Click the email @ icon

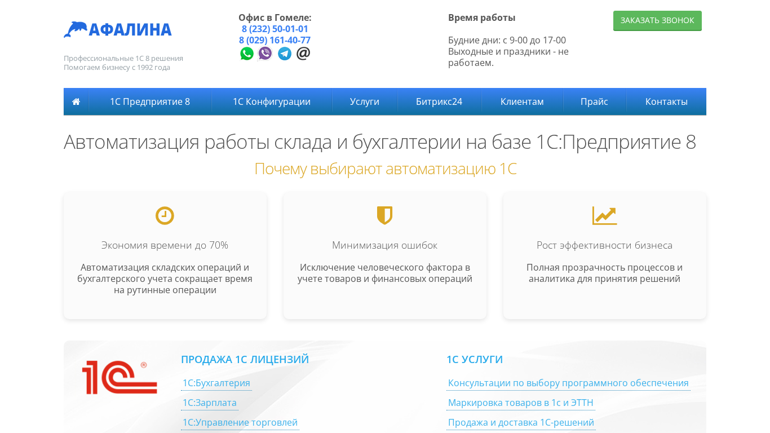[x=303, y=54]
